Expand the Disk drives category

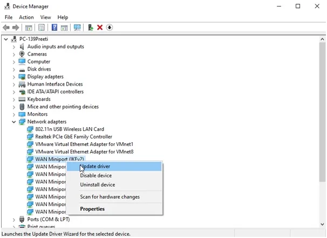click(14, 69)
